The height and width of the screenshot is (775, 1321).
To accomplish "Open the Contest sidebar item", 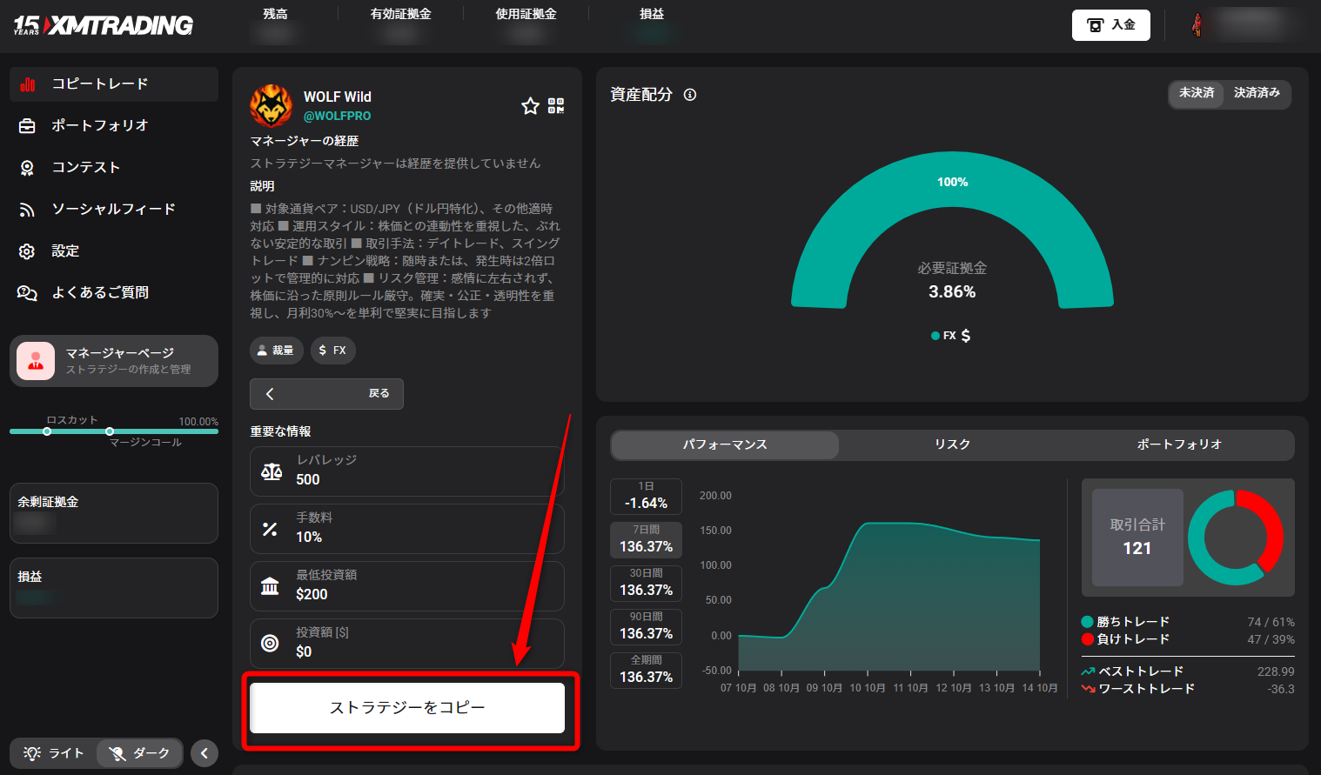I will point(114,168).
